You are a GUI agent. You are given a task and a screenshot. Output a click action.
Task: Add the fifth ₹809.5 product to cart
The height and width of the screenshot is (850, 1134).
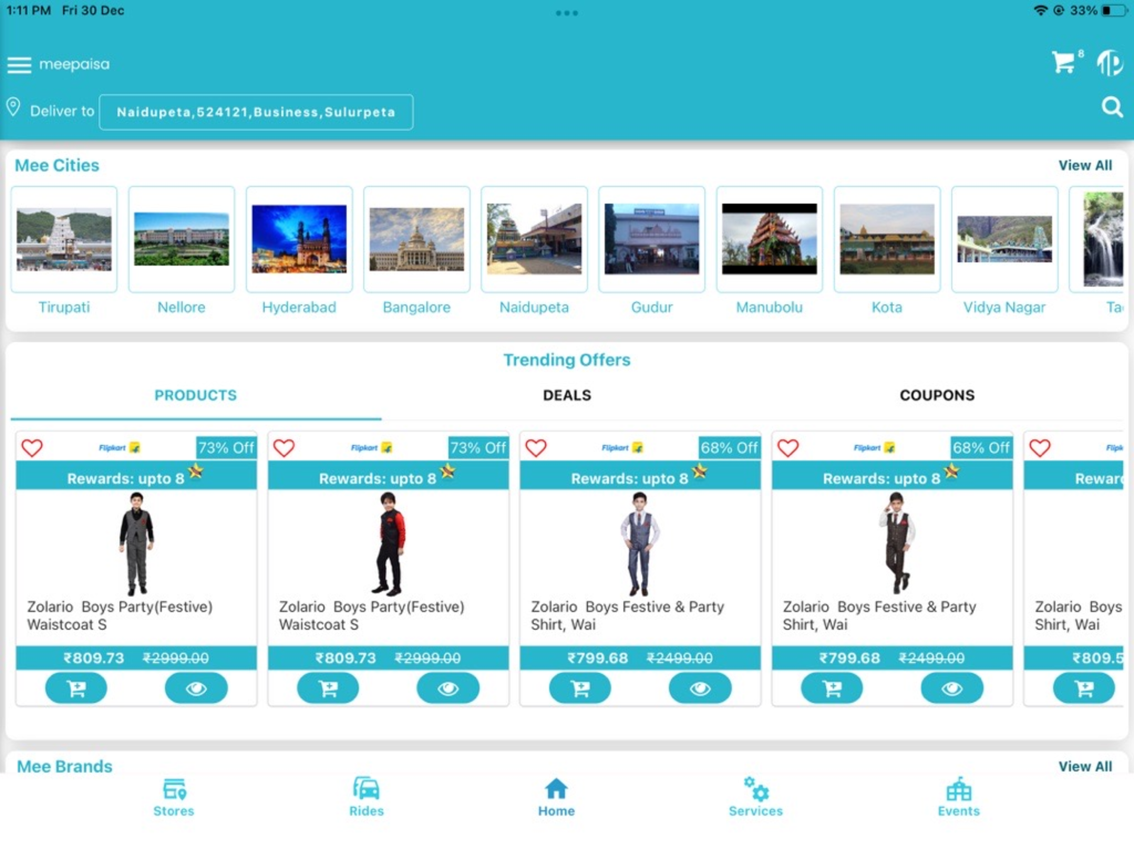click(x=1084, y=688)
